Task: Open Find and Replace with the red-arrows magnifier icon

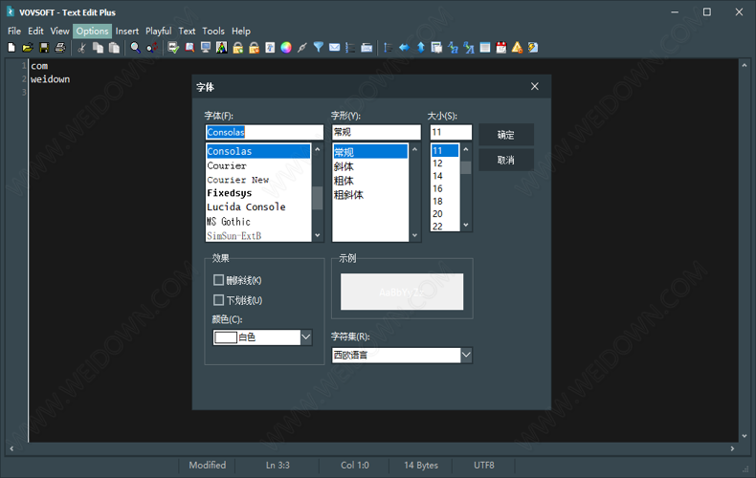Action: [152, 47]
